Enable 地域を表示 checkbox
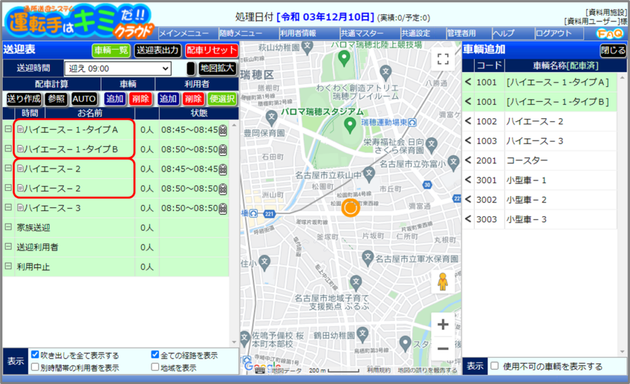Image resolution: width=630 pixels, height=384 pixels. 156,367
